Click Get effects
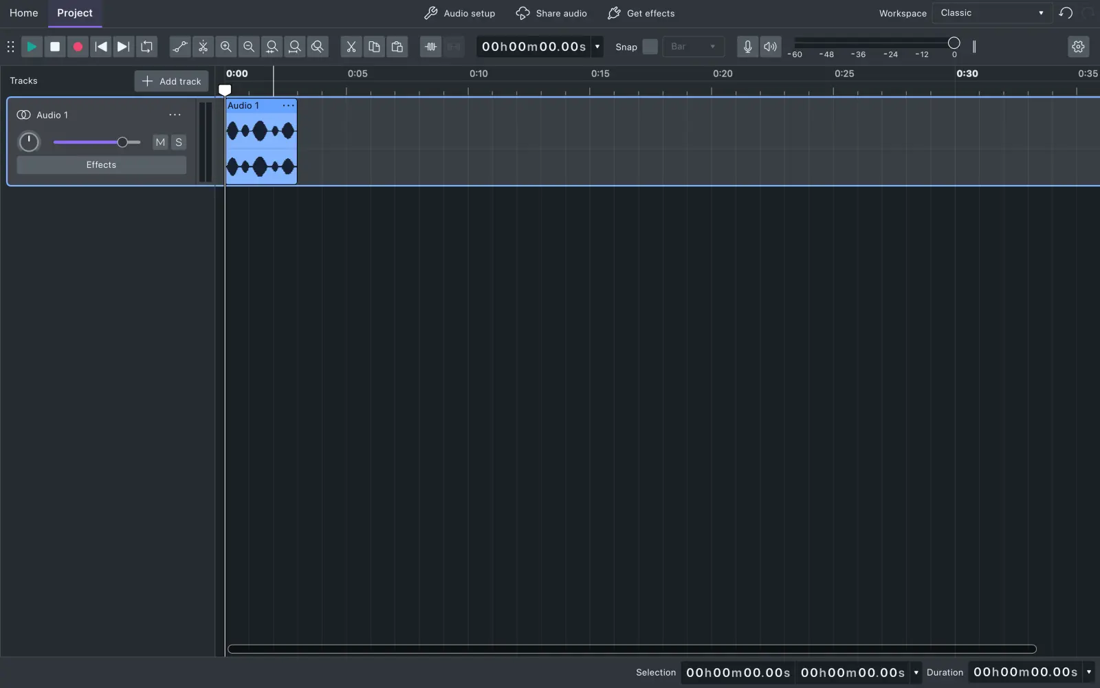The height and width of the screenshot is (688, 1100). click(641, 13)
